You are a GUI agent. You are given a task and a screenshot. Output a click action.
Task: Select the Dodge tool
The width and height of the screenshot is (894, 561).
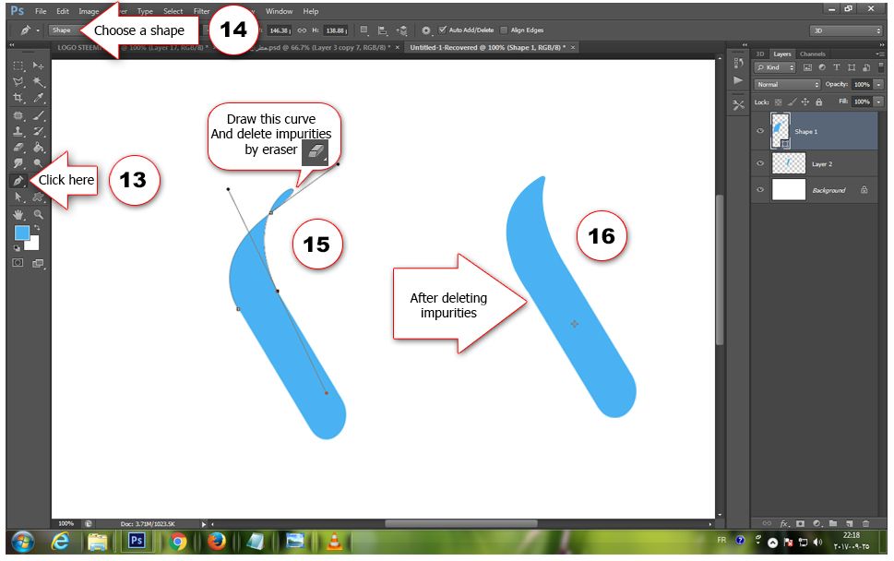click(38, 163)
